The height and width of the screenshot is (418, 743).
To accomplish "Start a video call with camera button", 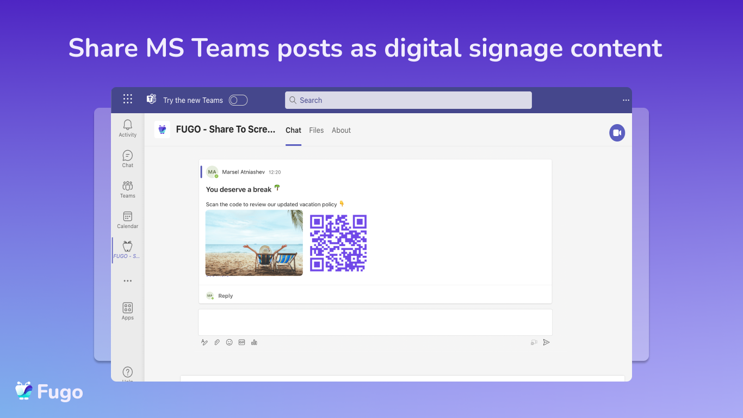I will click(x=617, y=133).
